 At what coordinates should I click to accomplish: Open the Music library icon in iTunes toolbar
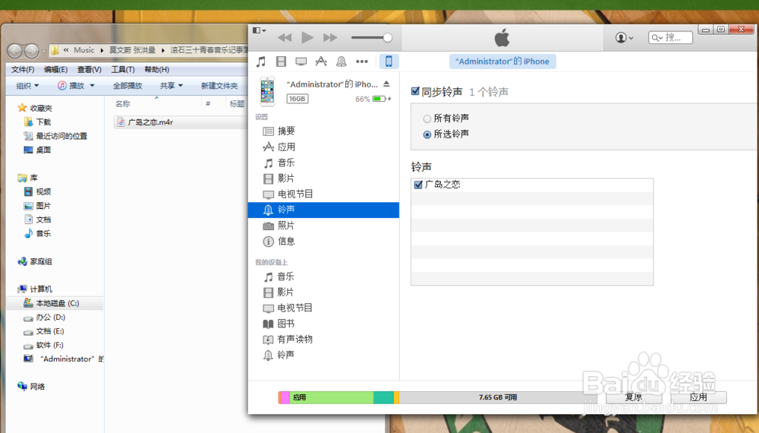click(261, 62)
